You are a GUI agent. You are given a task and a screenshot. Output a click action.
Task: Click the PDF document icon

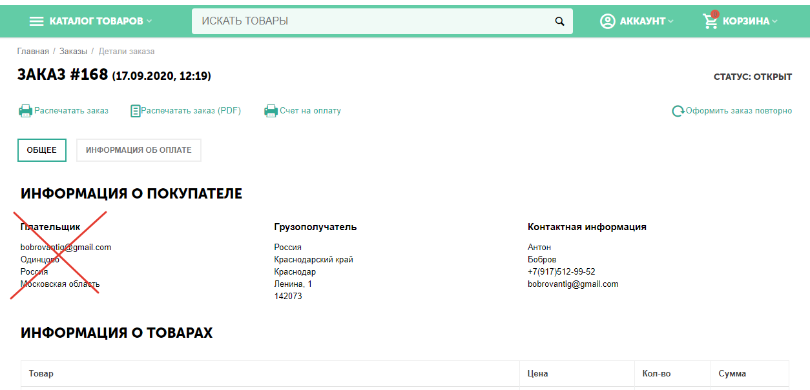point(136,111)
